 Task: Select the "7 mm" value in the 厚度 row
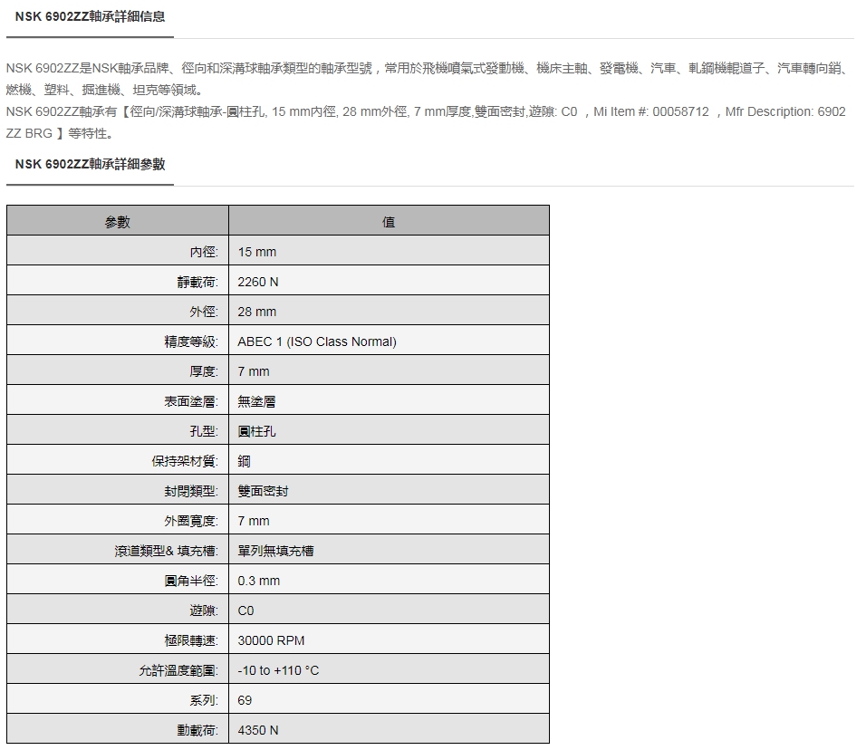(254, 371)
